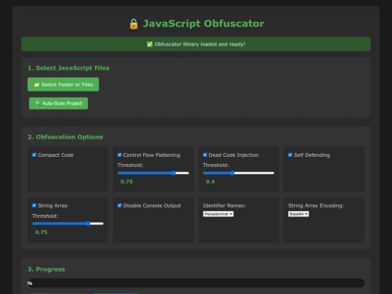Open the Identifier Names dropdown
Screen dimensions: 392x294
[x=219, y=214]
